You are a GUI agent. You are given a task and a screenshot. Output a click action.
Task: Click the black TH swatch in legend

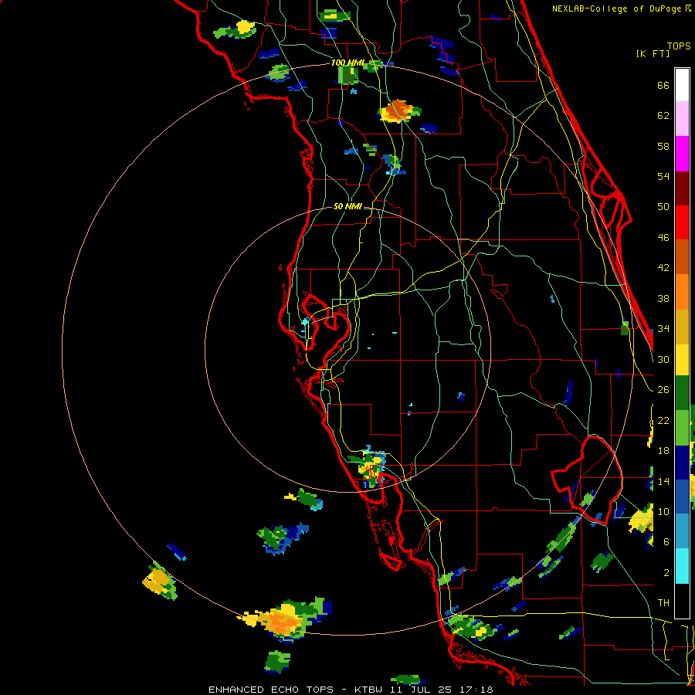point(682,601)
